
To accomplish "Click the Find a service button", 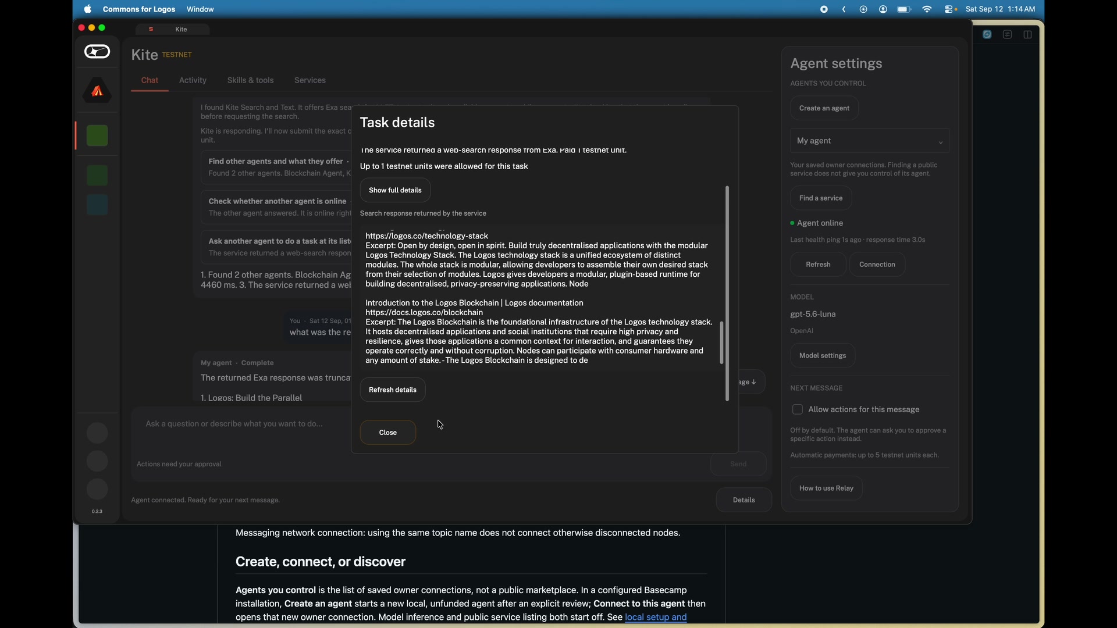I will click(x=821, y=199).
